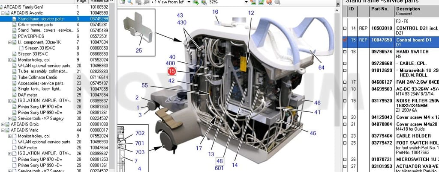
Task: Open the 52% zoom level dropdown
Action: (x=246, y=2)
